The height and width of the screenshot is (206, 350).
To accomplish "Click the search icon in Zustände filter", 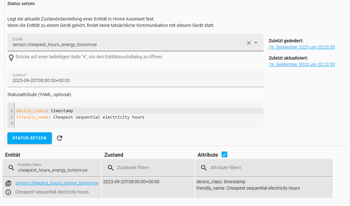I will pos(110,168).
